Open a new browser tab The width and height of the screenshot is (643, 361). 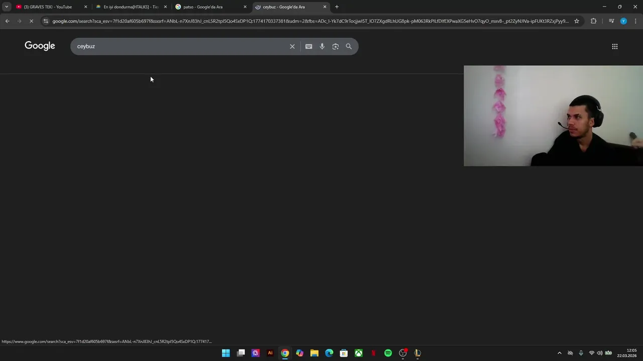coord(337,7)
